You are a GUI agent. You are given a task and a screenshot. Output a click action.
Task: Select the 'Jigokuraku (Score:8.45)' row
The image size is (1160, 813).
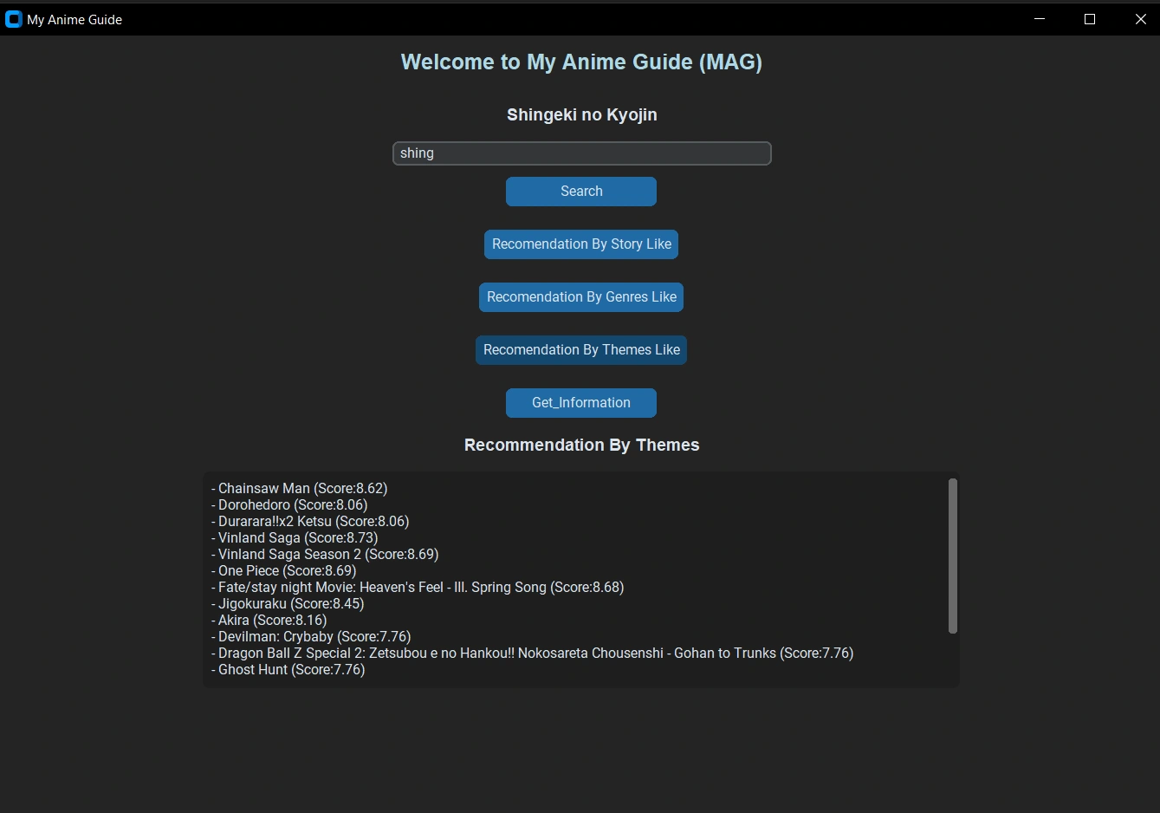(x=288, y=604)
